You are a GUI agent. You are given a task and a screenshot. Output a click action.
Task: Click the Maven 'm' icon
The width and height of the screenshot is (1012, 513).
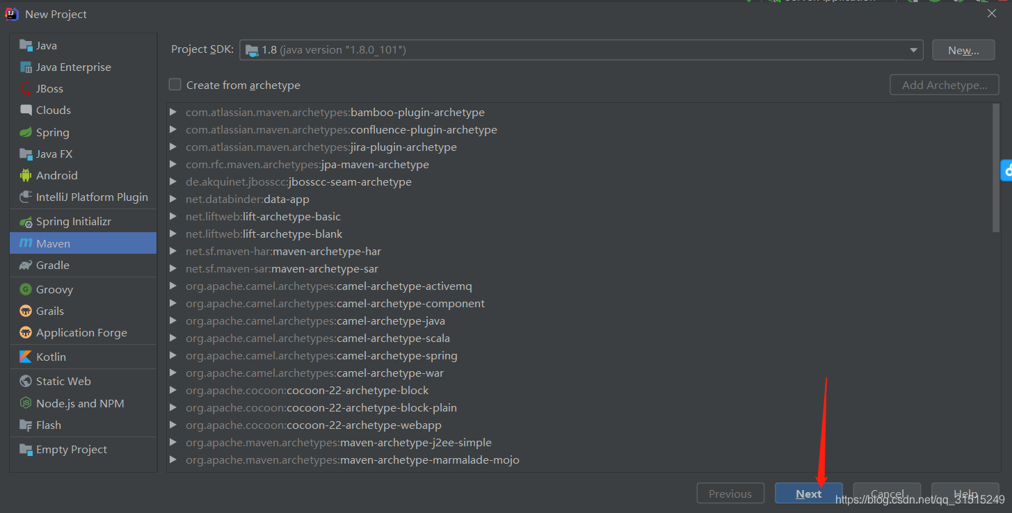(26, 244)
